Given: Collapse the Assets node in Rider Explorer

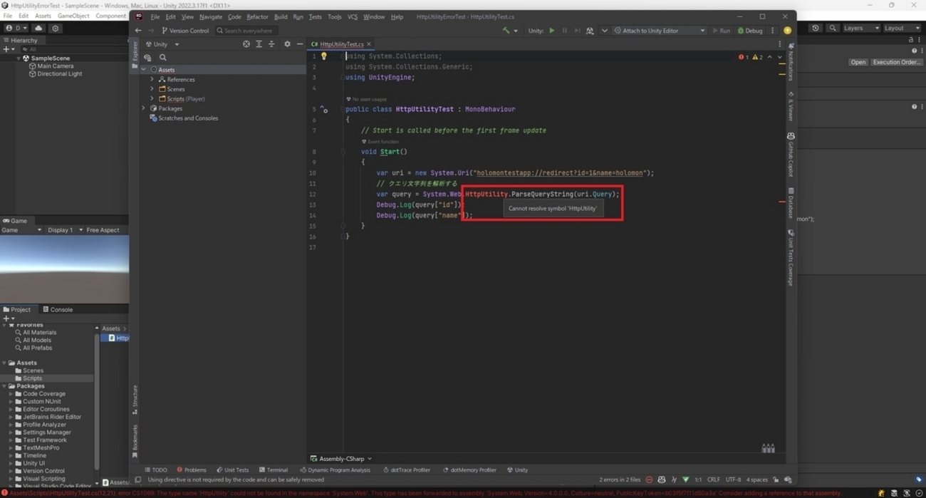Looking at the screenshot, I should tap(144, 70).
